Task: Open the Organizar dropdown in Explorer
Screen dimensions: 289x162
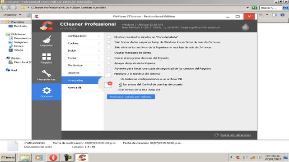Action: 12,15
